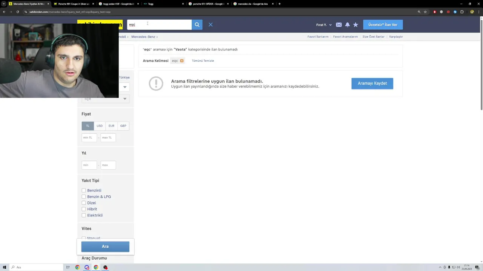
Task: Focus the eqc search input field
Action: tap(159, 25)
